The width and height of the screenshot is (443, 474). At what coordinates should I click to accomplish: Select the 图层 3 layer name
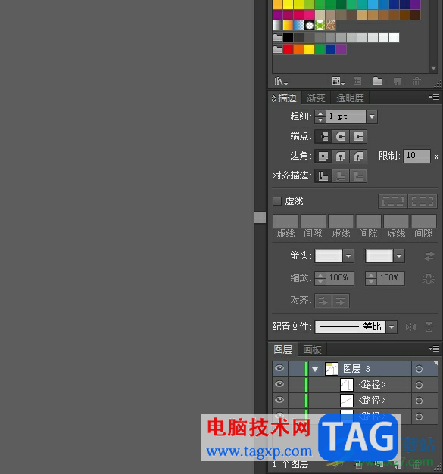click(x=357, y=369)
